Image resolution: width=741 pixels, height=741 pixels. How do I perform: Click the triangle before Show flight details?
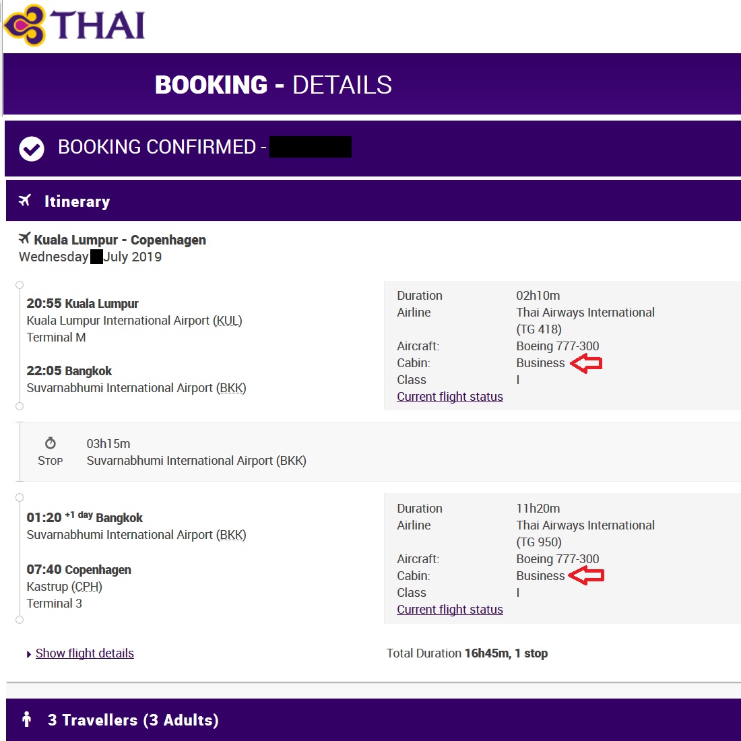(x=29, y=654)
